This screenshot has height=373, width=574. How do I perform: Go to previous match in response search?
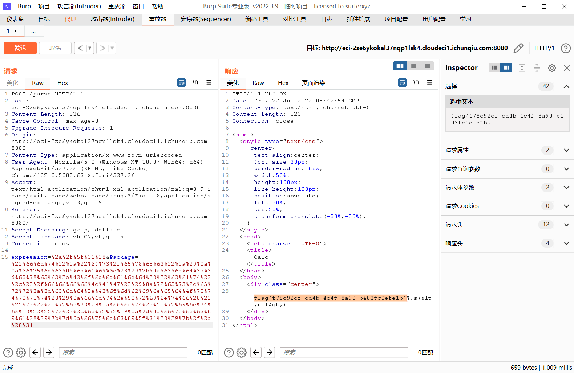[256, 352]
